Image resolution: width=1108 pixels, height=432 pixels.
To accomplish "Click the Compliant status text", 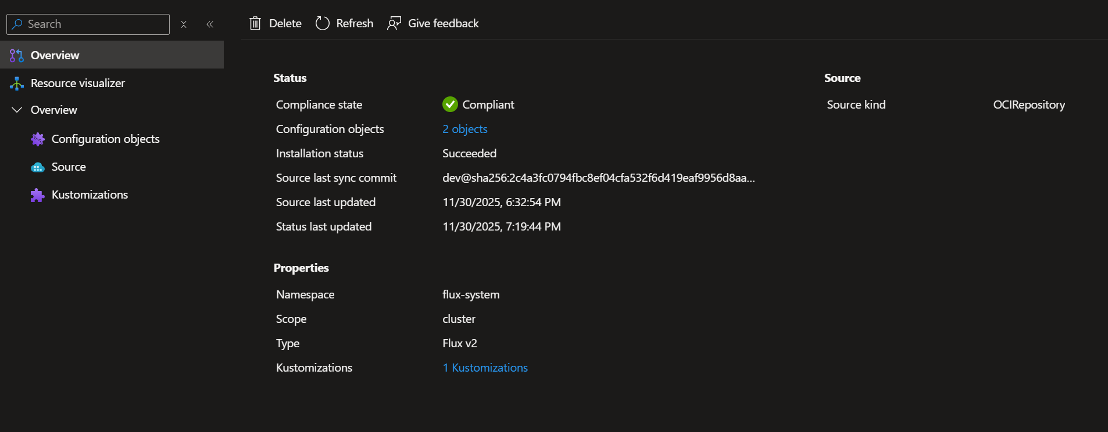I will pos(488,105).
